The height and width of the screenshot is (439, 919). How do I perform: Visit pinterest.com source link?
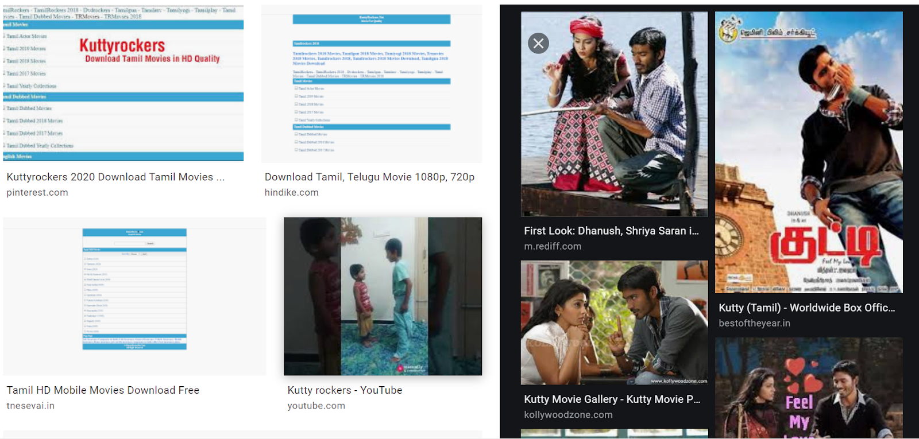(x=37, y=192)
